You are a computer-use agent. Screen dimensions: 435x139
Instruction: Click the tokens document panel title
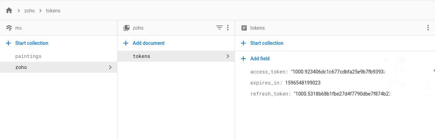257,28
